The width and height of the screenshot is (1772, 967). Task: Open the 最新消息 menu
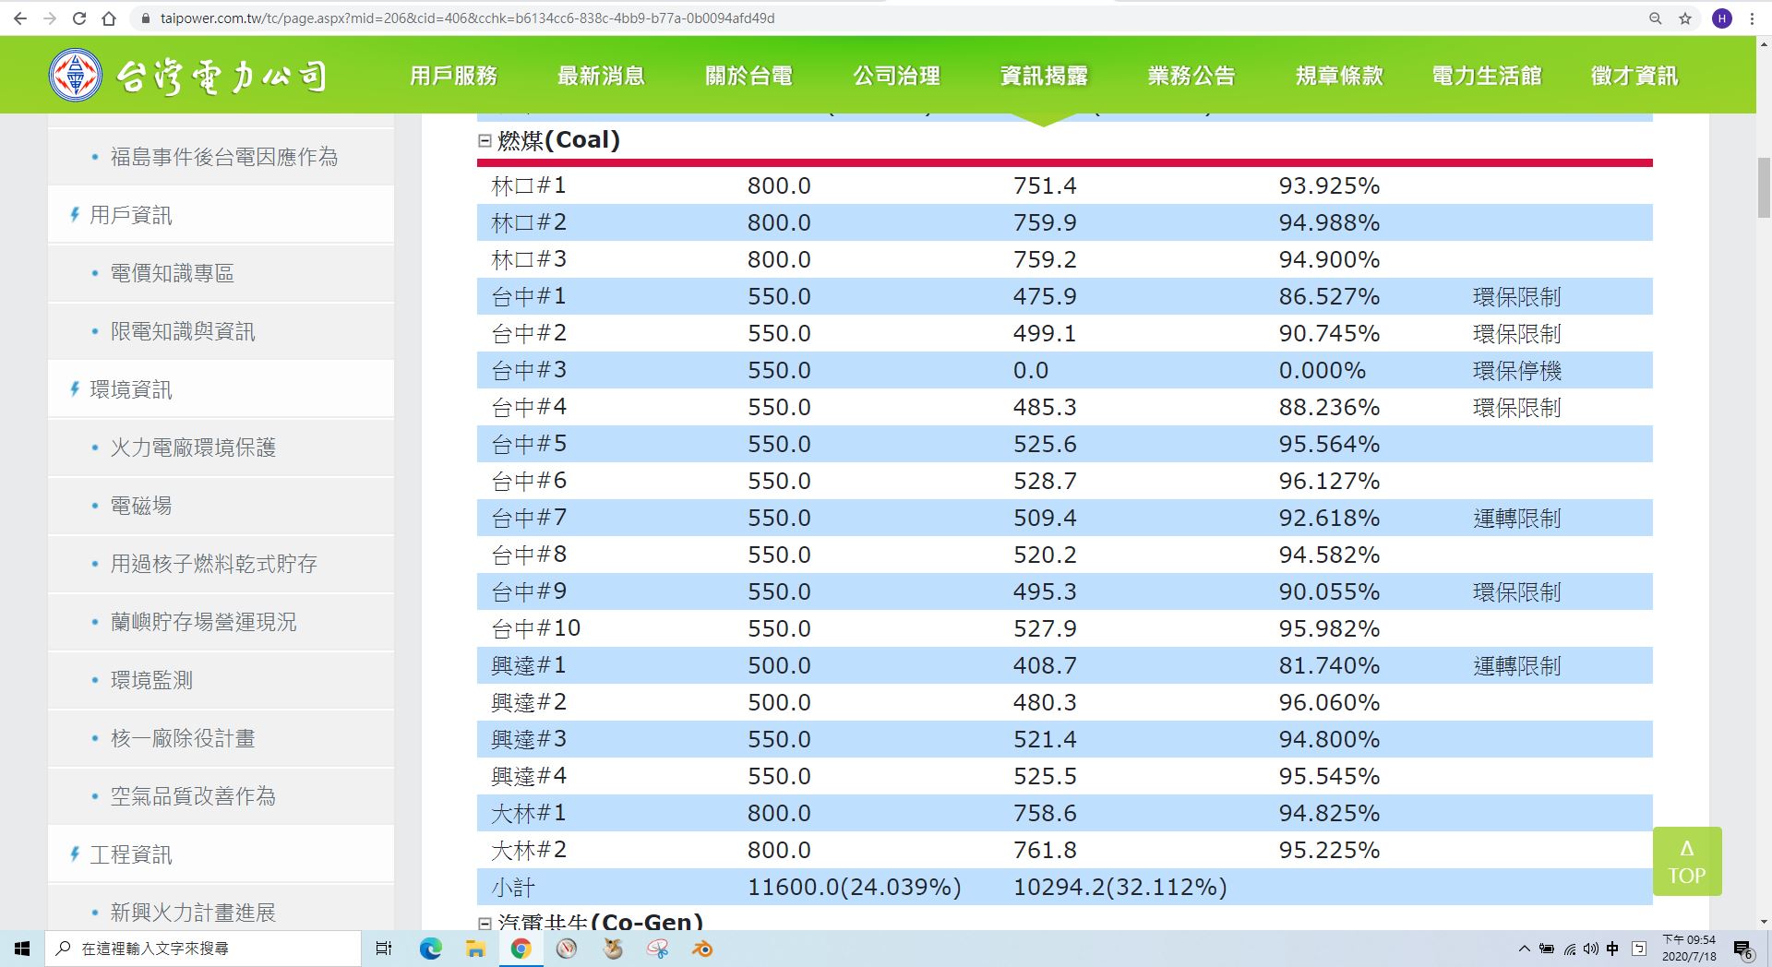pyautogui.click(x=601, y=76)
